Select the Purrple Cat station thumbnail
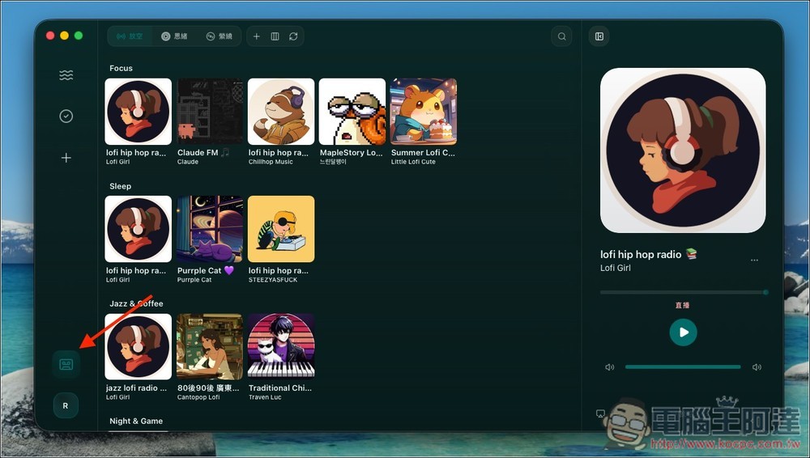 [210, 229]
